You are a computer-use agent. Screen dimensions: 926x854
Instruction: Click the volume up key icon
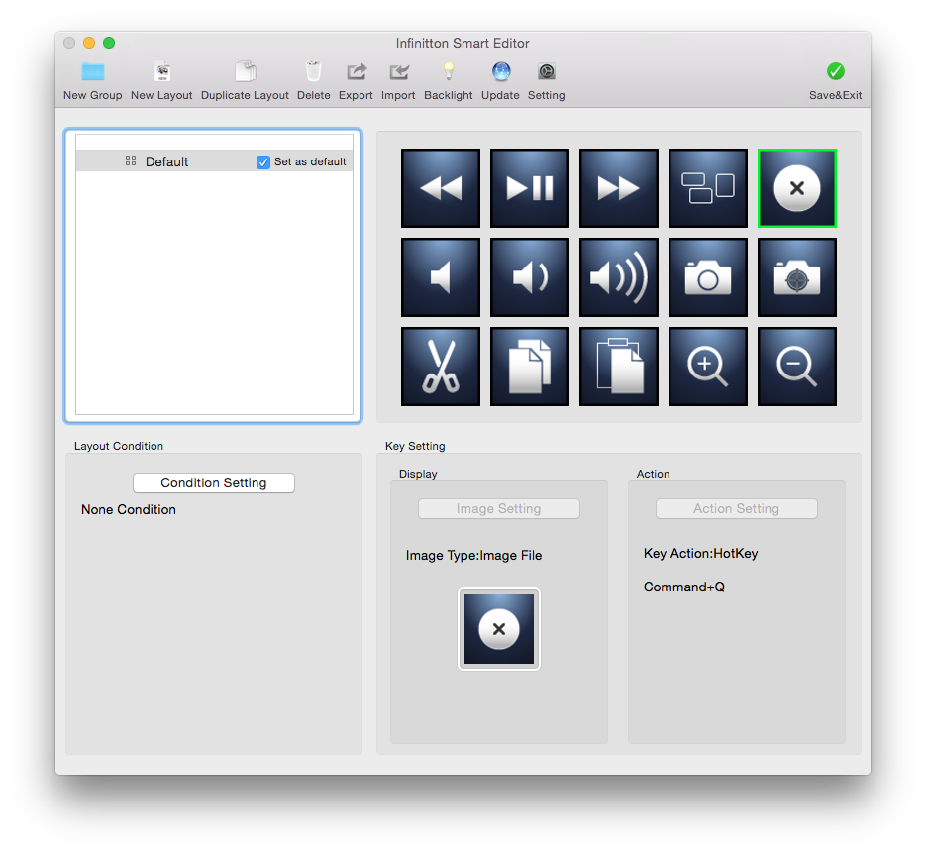click(619, 277)
